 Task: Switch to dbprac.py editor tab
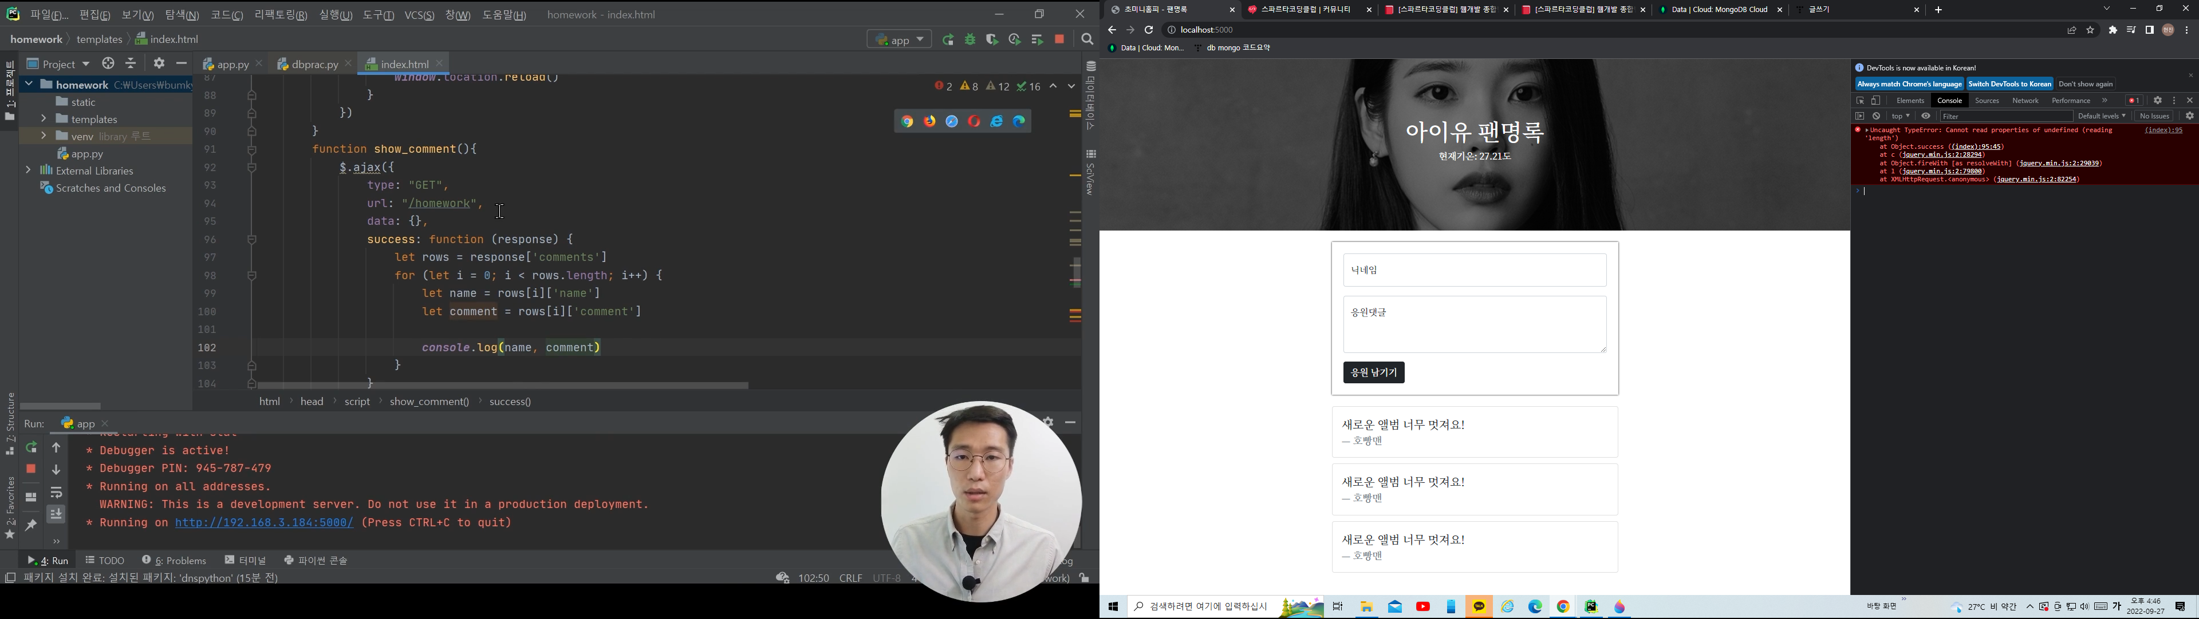point(315,65)
